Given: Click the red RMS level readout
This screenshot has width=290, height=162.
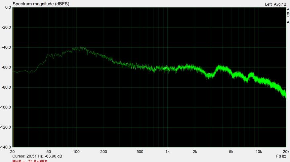Looking at the screenshot, I should pos(29,161).
